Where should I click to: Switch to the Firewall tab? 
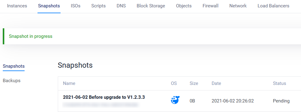coord(210,6)
